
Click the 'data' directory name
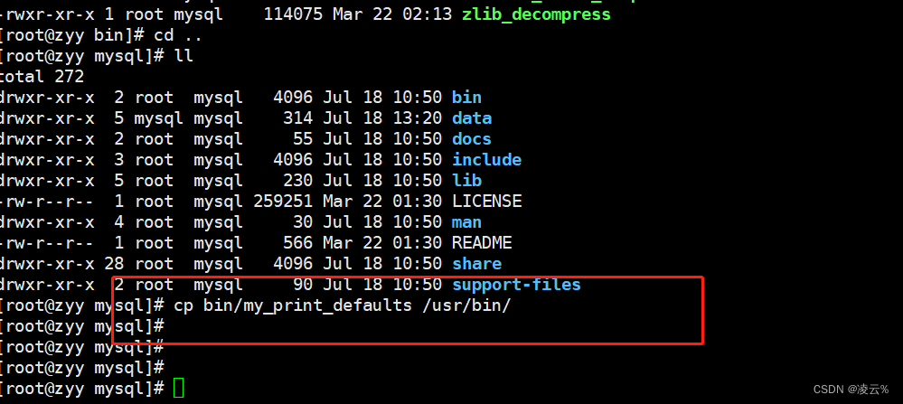coord(472,118)
